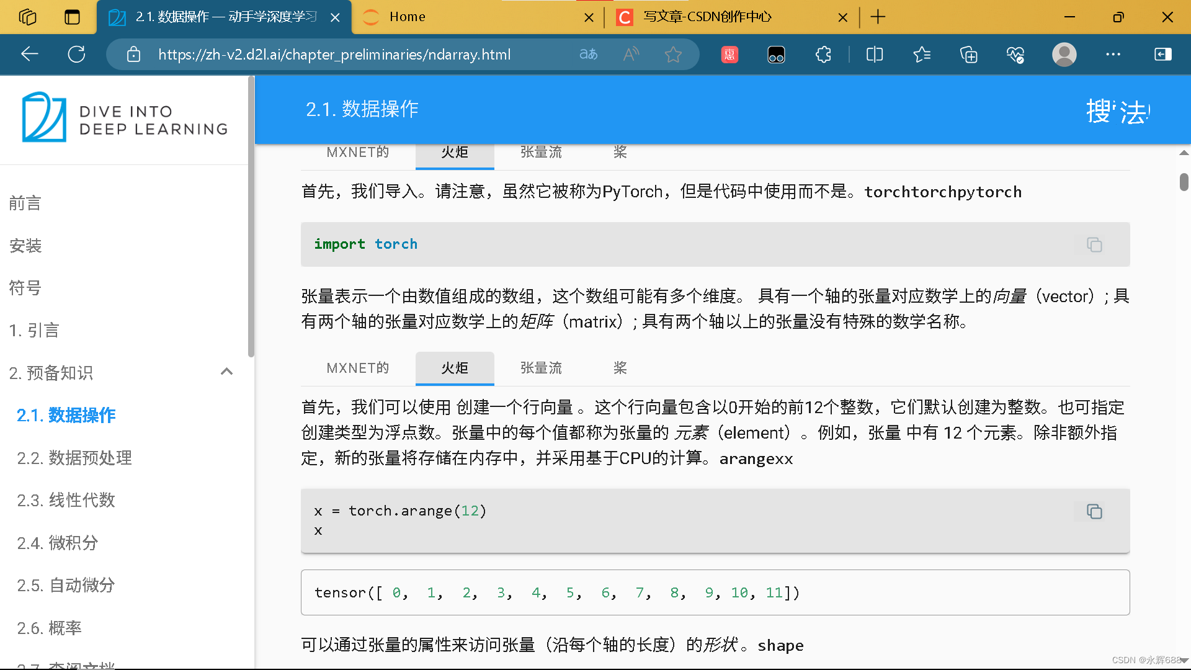Image resolution: width=1191 pixels, height=670 pixels.
Task: Collapse the 预备知识 chapter section
Action: (226, 372)
